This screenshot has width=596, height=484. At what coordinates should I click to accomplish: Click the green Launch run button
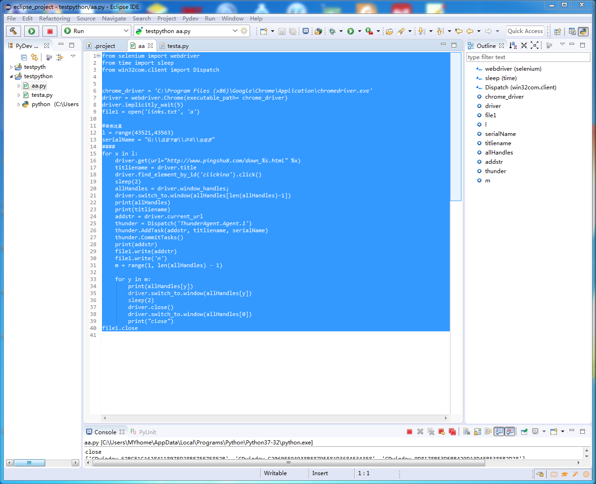coord(32,31)
